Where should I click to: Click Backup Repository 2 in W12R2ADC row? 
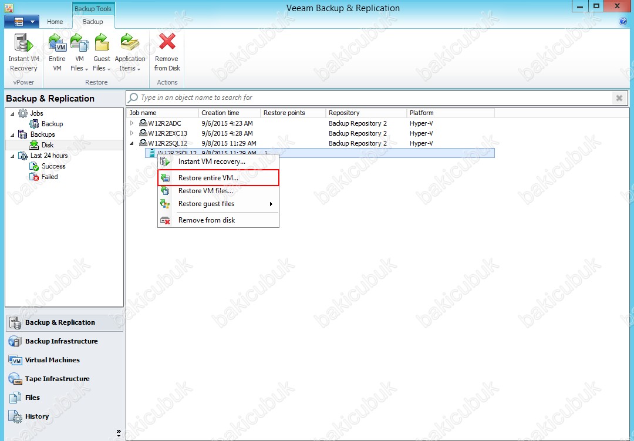point(358,123)
